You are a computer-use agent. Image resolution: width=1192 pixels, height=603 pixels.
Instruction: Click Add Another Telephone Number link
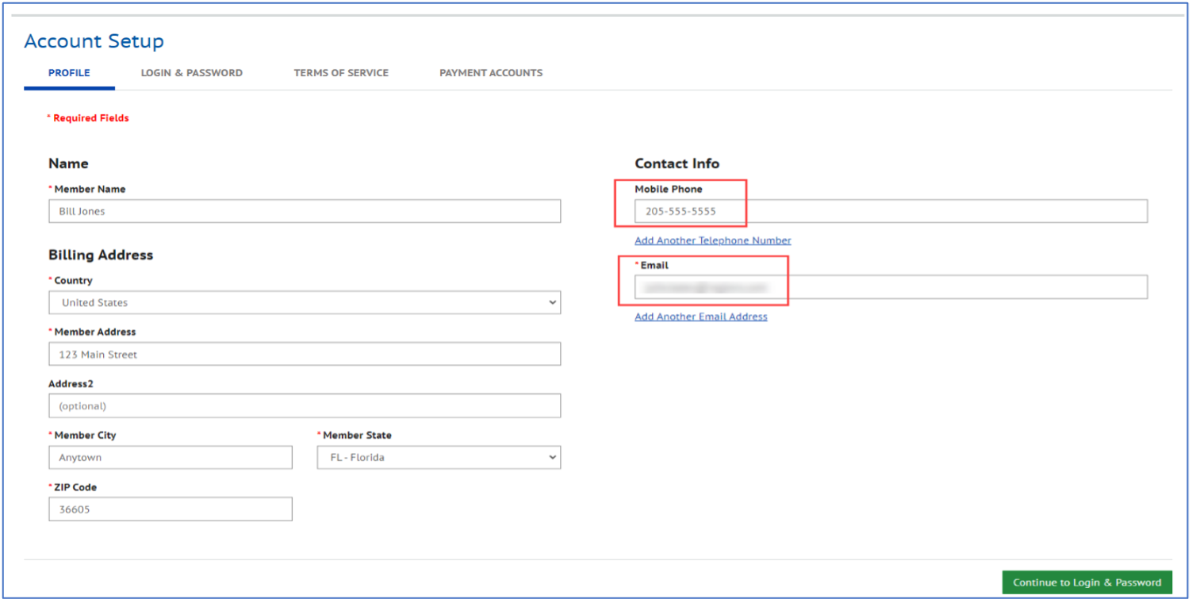pos(712,240)
